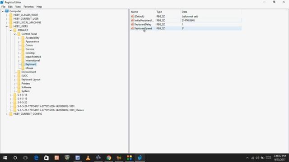
Task: Expand the Accessibility node
Action: pos(19,38)
